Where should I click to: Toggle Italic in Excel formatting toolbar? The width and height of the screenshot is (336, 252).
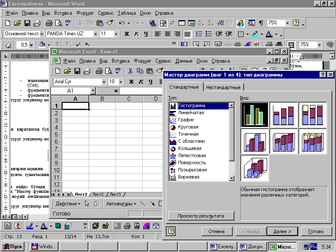(x=141, y=81)
